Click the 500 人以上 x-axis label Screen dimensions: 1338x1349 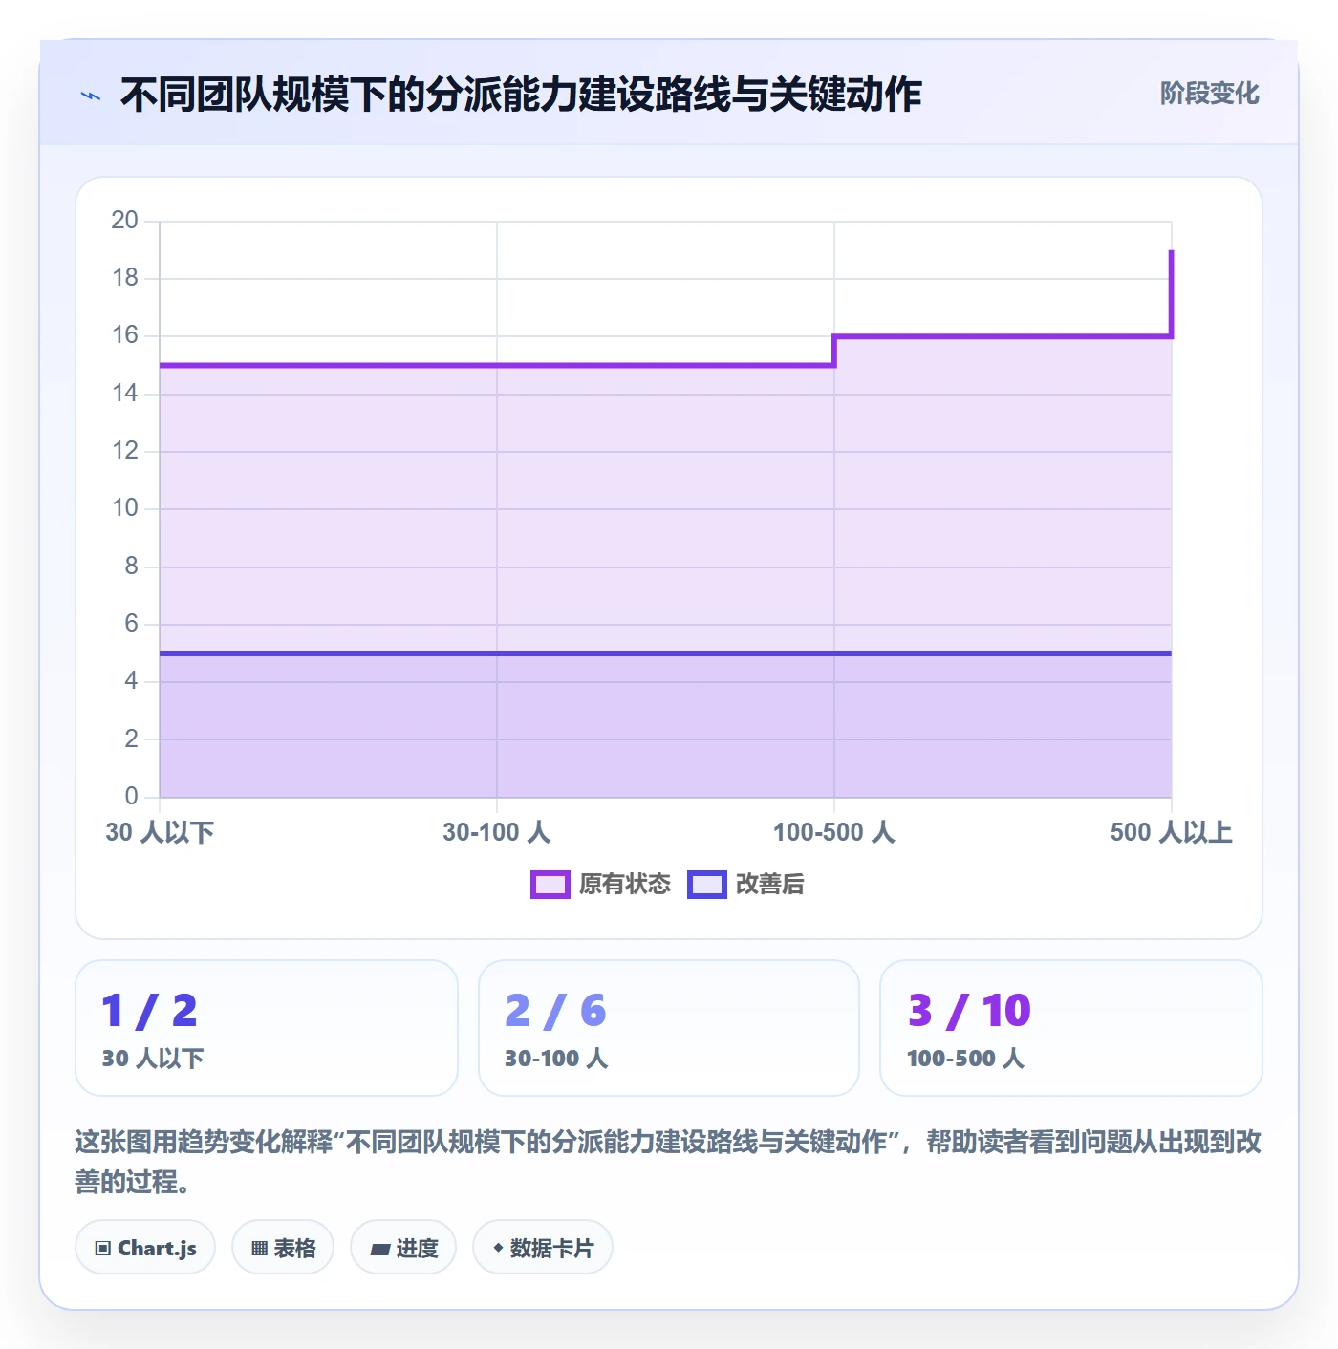tap(1172, 832)
